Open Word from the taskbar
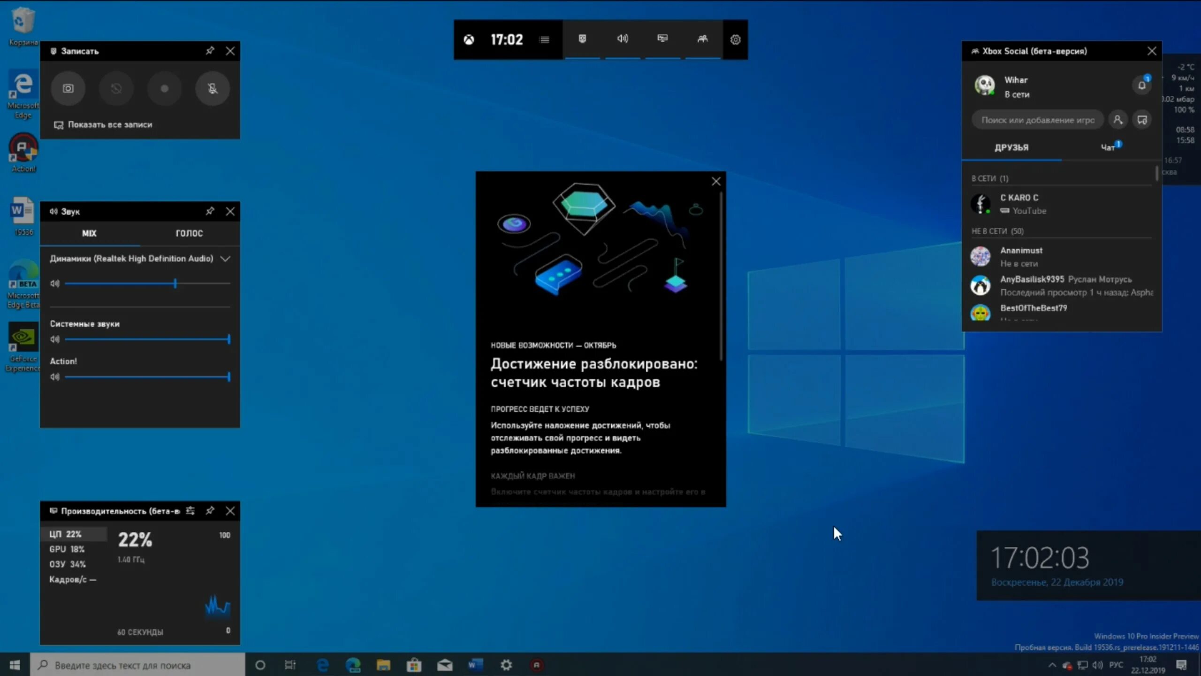Image resolution: width=1201 pixels, height=676 pixels. [x=475, y=665]
